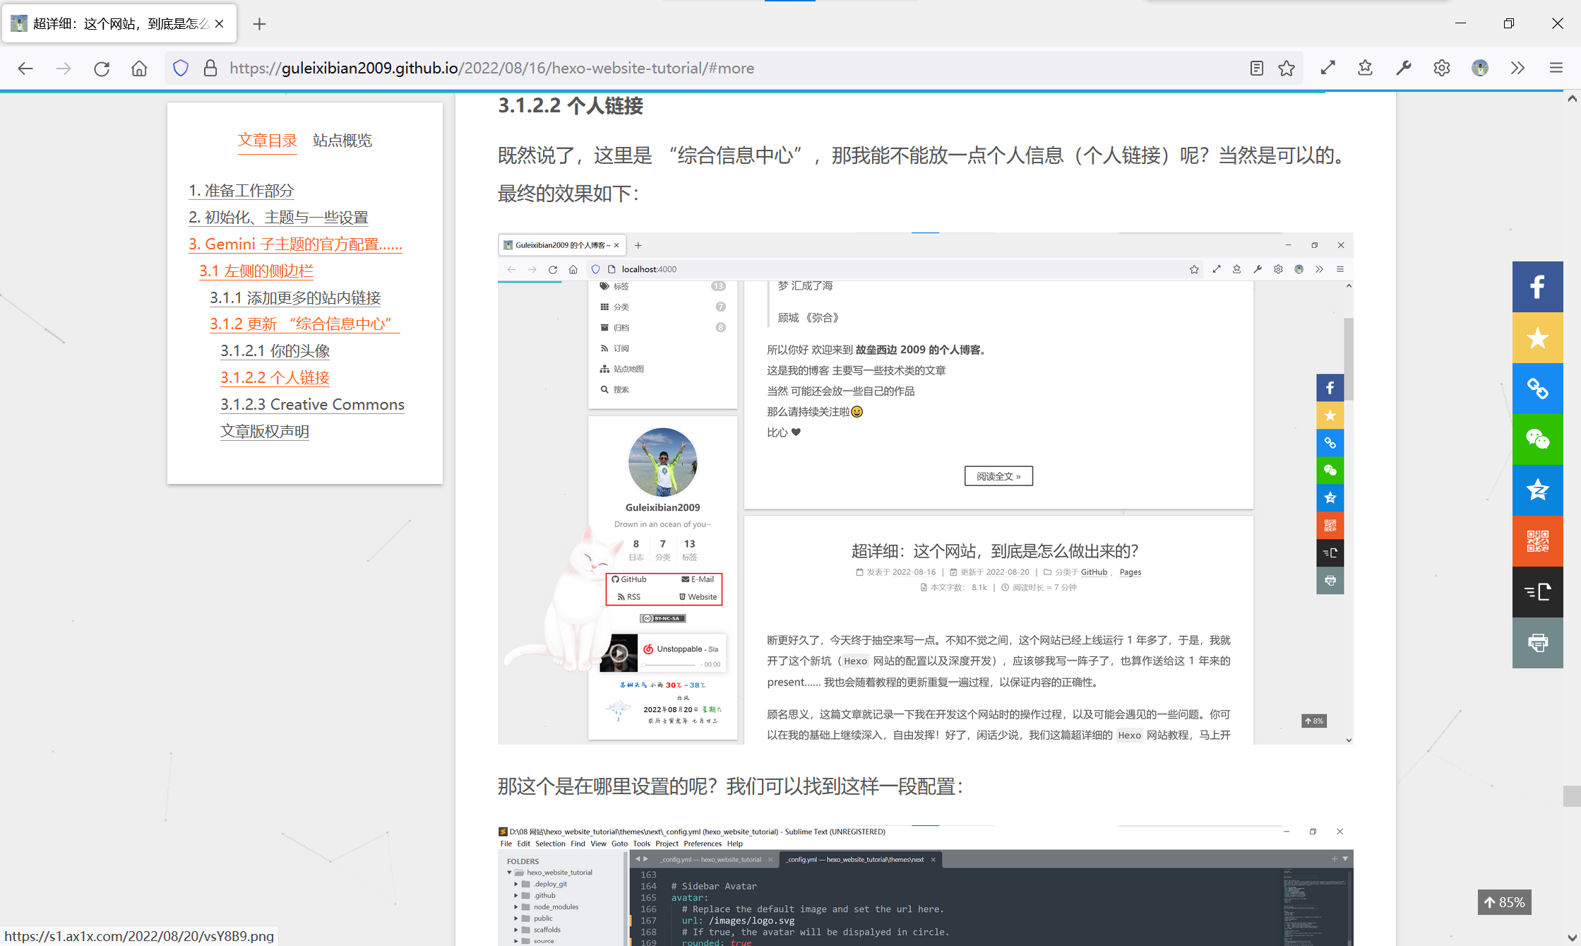Click the orange QR code share icon
This screenshot has height=946, width=1581.
click(1537, 541)
